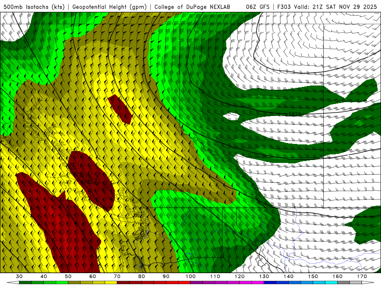Click the "Geopotential Height (gpm)" header text
The height and width of the screenshot is (285, 381).
pos(110,7)
